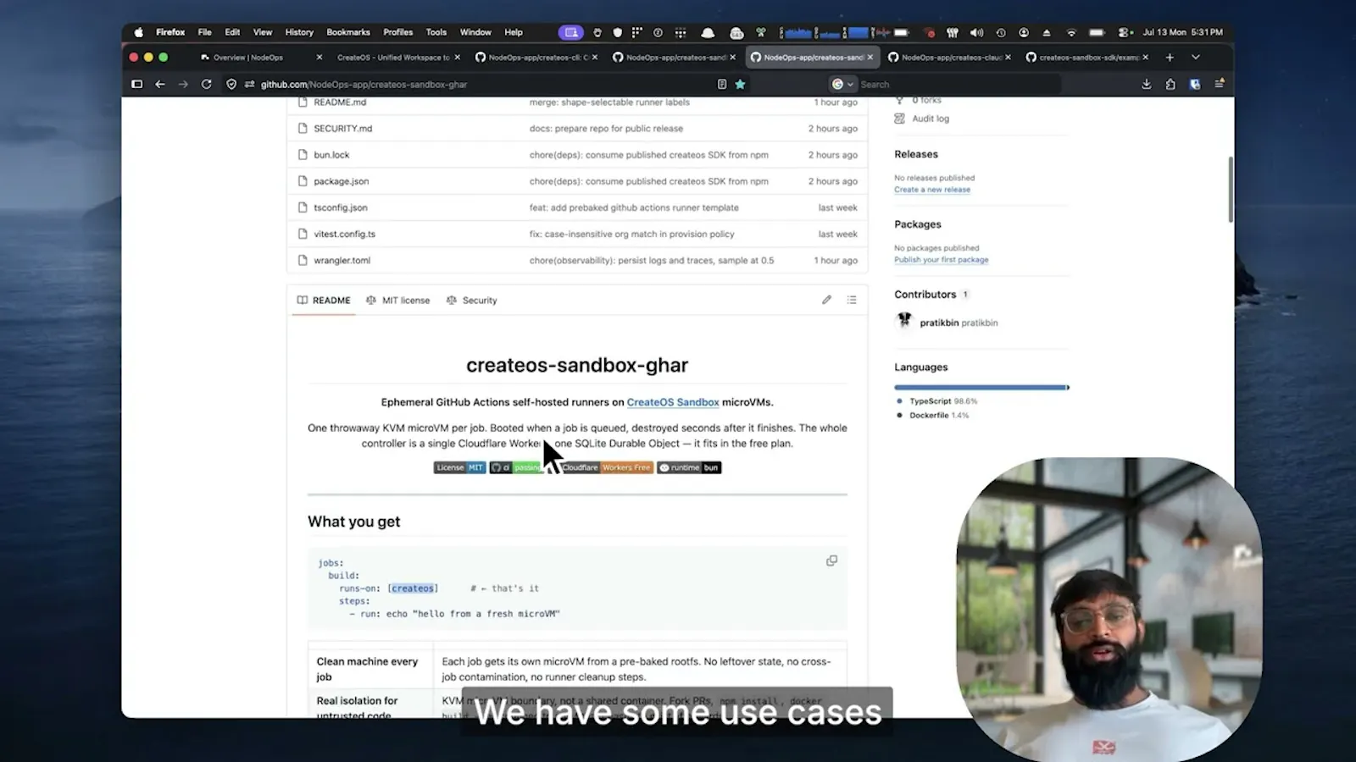Open commit 'docs: prepare repo for public release'
The image size is (1356, 762).
coord(606,129)
